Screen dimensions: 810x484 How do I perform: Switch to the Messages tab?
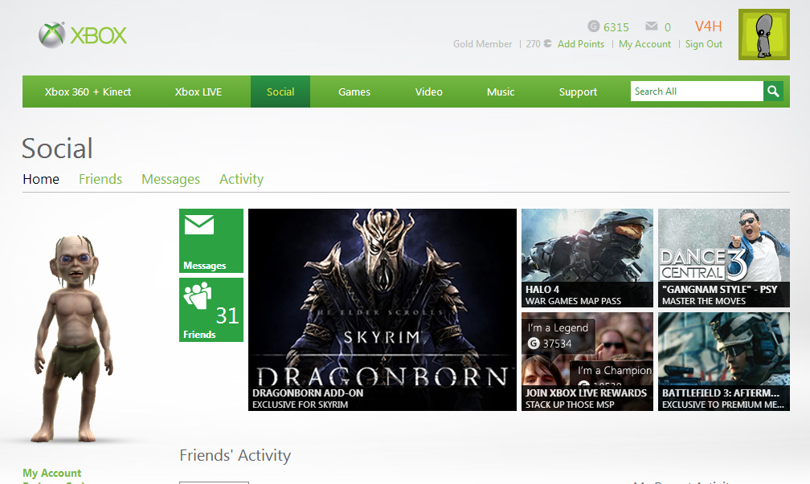[170, 179]
